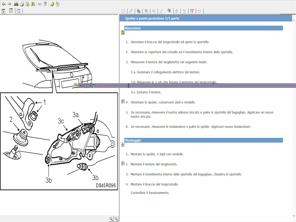
Task: Open the gears components tab
Action: [x=138, y=11]
